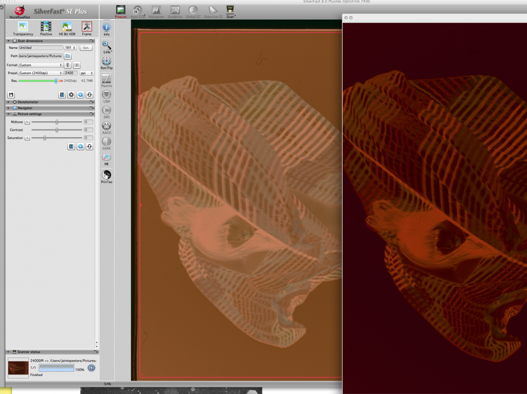
Task: Expand the Navigator panel
Action: 9,108
